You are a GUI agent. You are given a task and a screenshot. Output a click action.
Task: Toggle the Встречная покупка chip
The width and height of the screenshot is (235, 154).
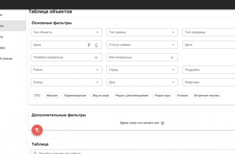[x=207, y=96]
